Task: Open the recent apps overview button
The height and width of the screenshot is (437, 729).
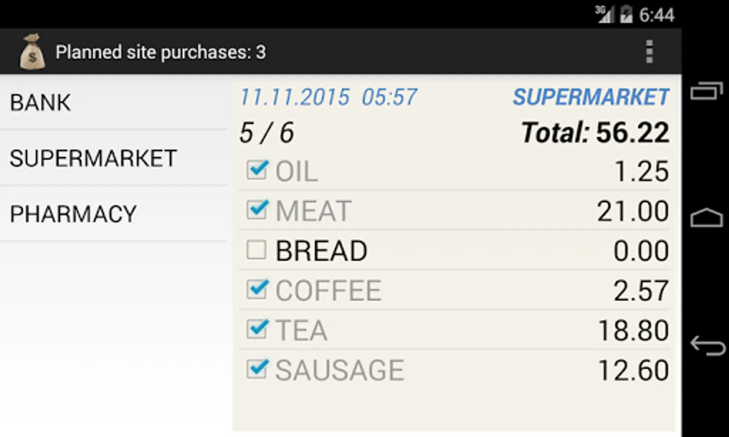Action: tap(706, 91)
